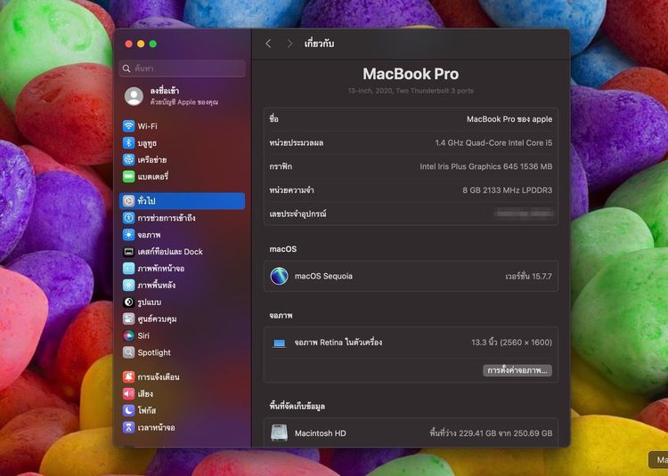Click the 'เลขประจำอุปกรณ์' serial number label
Viewport: 668px width, 476px height.
point(297,214)
